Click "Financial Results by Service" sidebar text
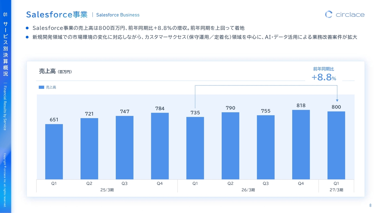 [5, 108]
